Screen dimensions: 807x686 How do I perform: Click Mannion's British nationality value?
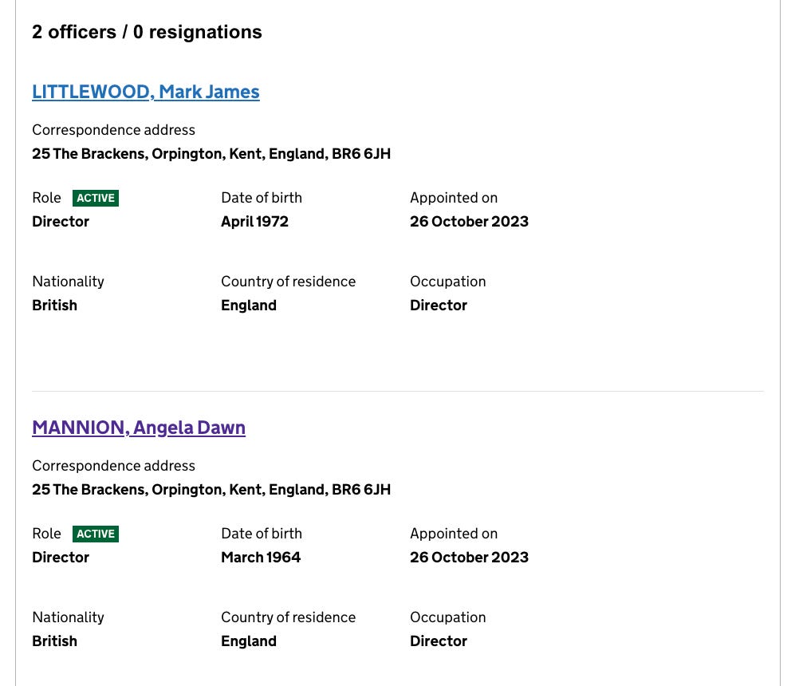click(x=54, y=641)
